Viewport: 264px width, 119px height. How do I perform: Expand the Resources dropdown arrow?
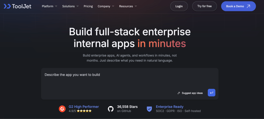tap(136, 6)
